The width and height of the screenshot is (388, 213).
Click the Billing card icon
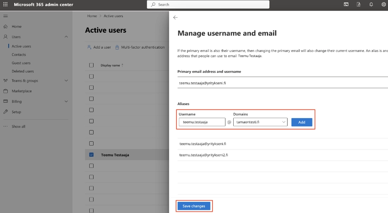point(6,101)
